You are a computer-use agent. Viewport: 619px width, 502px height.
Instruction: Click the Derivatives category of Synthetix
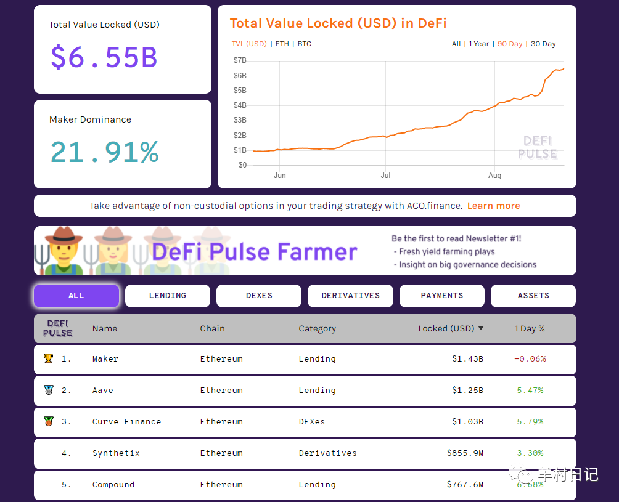tap(327, 453)
